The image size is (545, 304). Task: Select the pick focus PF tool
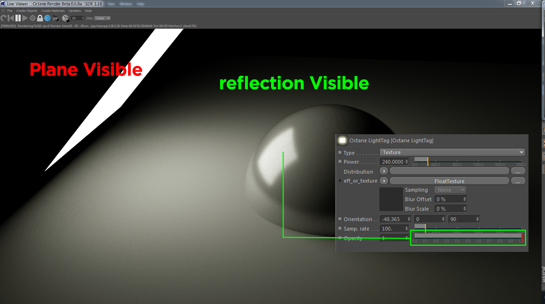(x=56, y=19)
